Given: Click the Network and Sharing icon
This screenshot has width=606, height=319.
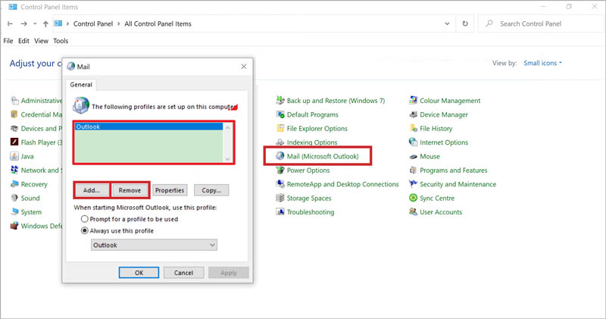Looking at the screenshot, I should pyautogui.click(x=14, y=170).
